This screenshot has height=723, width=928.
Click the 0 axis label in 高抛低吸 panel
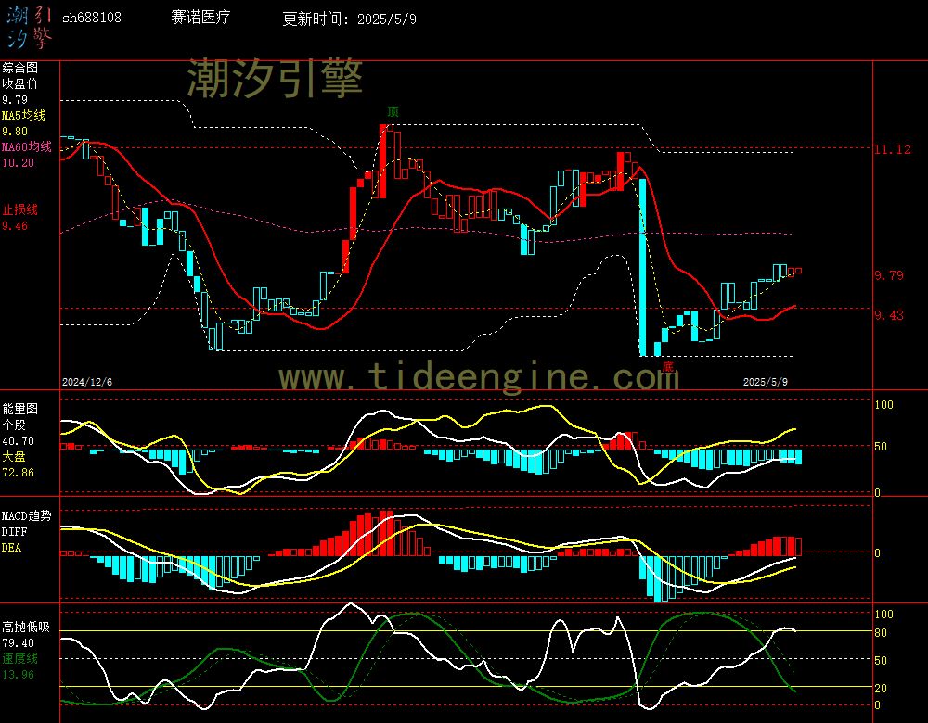coord(877,705)
